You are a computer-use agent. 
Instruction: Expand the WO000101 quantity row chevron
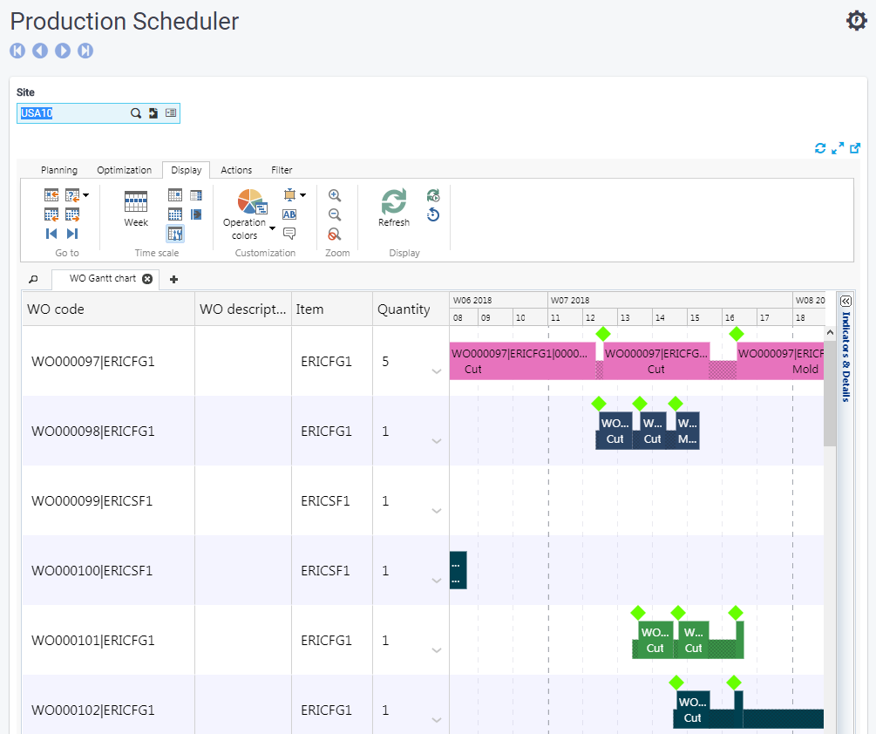point(437,650)
